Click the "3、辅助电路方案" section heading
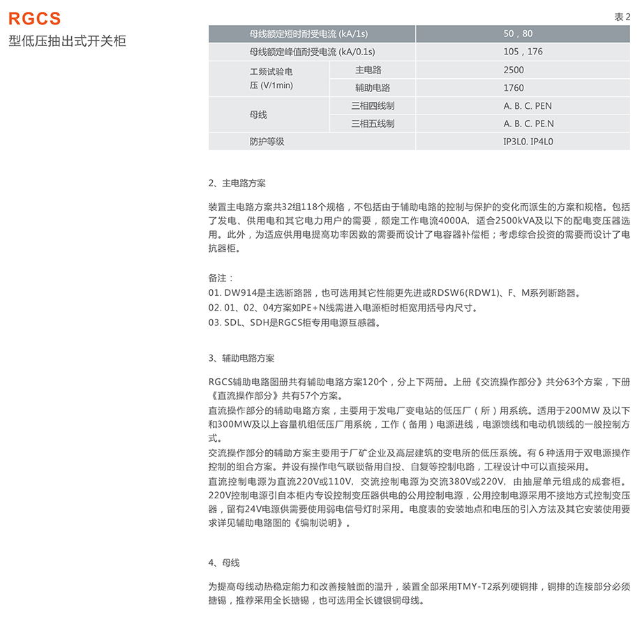 (x=241, y=358)
